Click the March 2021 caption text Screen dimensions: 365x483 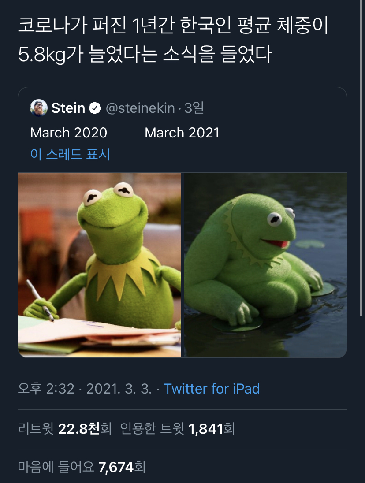point(182,133)
